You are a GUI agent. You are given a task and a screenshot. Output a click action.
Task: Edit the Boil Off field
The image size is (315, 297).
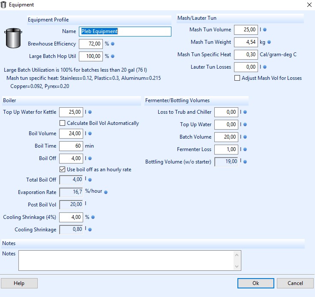(x=71, y=158)
